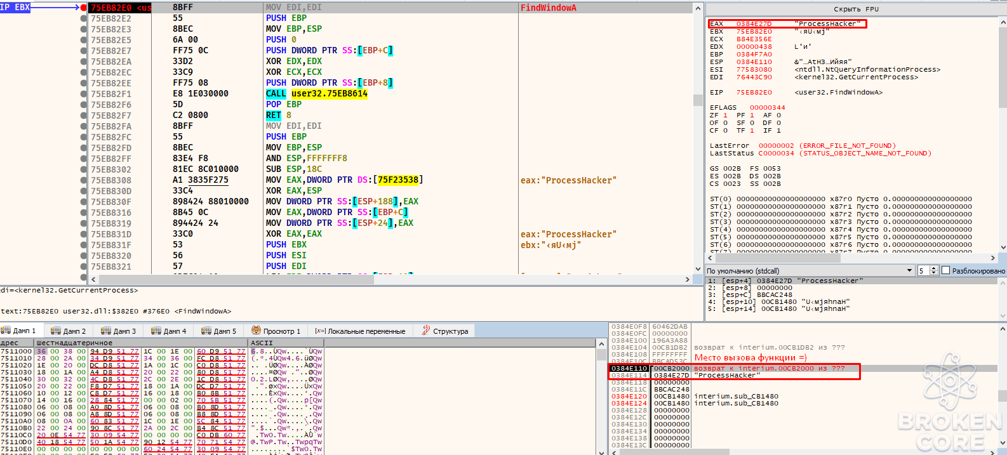This screenshot has height=455, width=1007.
Task: Open the Структура tab
Action: tap(444, 331)
